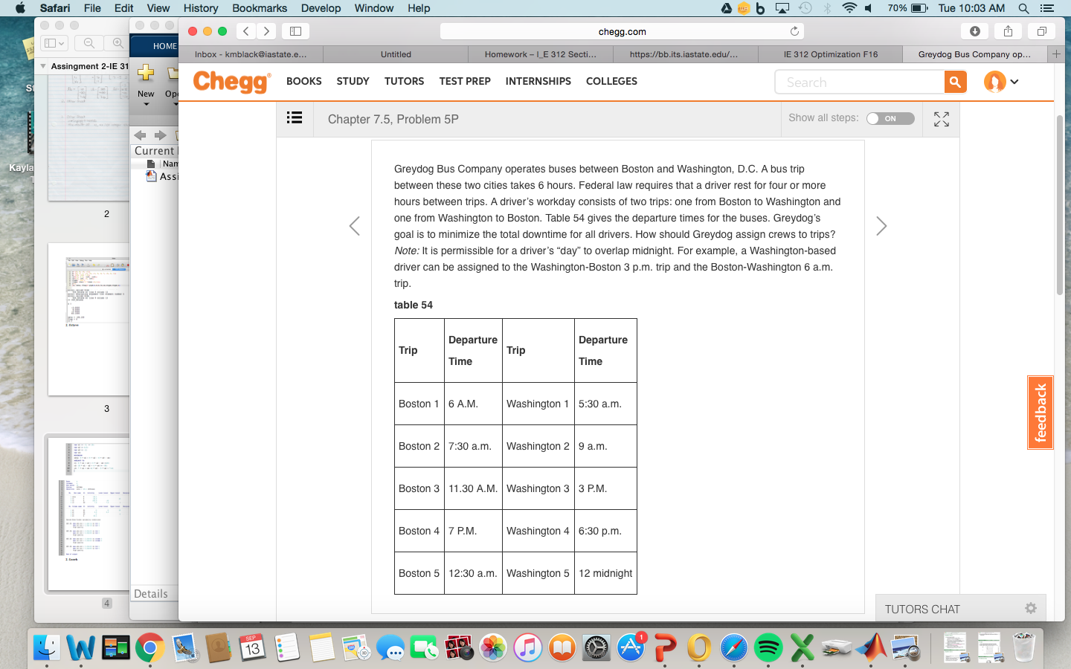Show Safari downloads via the arrow icon

[975, 31]
